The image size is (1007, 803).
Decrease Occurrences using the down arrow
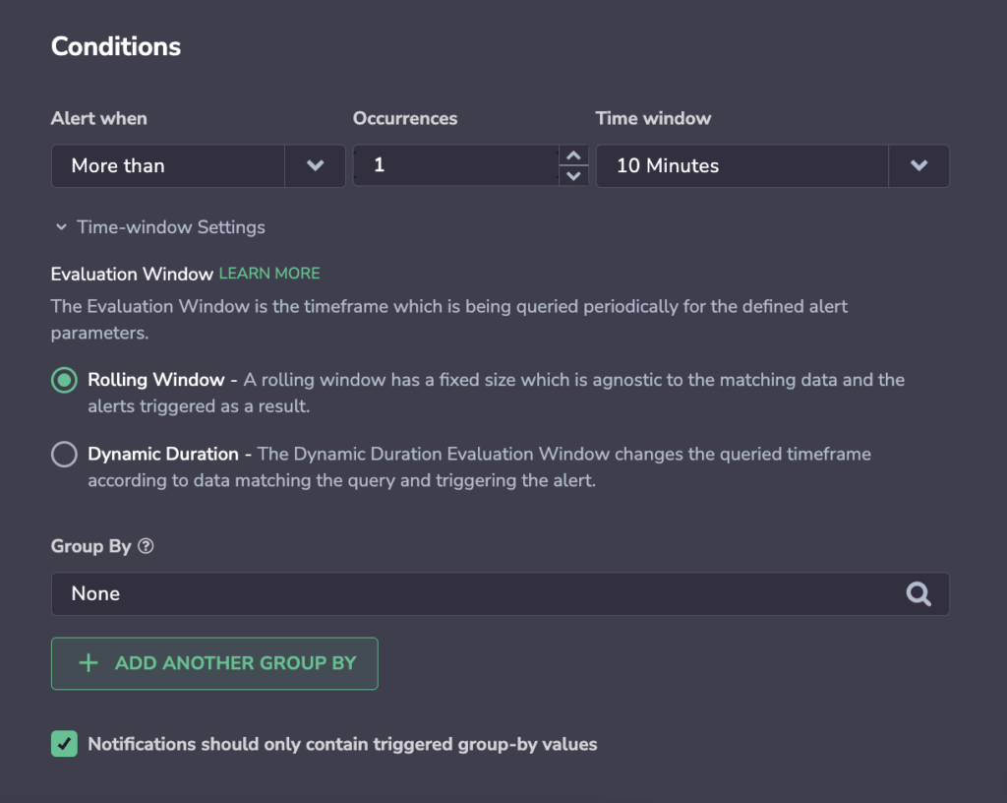tap(573, 175)
